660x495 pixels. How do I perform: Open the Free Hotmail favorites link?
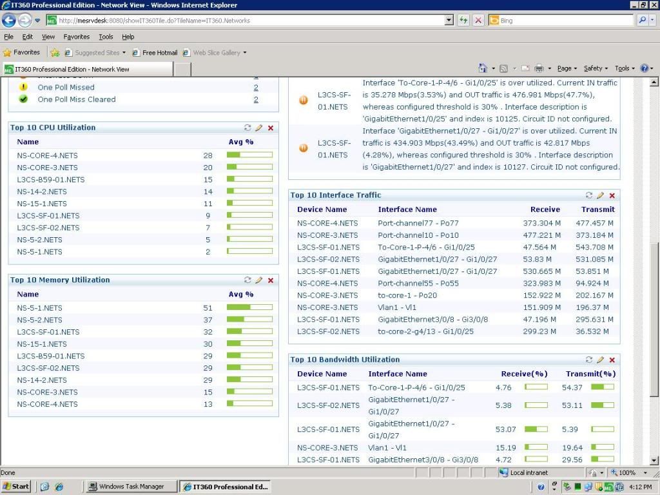pos(155,53)
